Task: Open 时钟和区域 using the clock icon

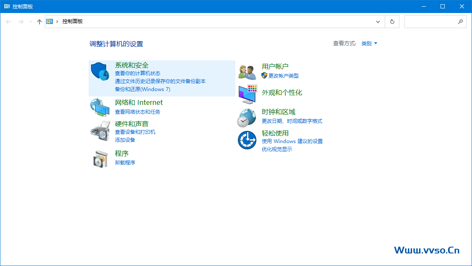Action: pyautogui.click(x=247, y=117)
